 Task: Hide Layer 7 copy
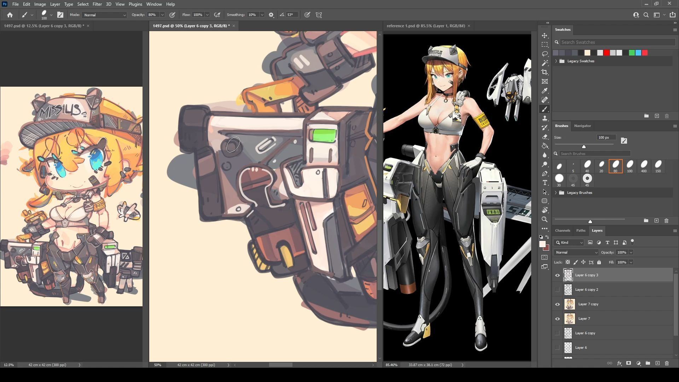(557, 304)
